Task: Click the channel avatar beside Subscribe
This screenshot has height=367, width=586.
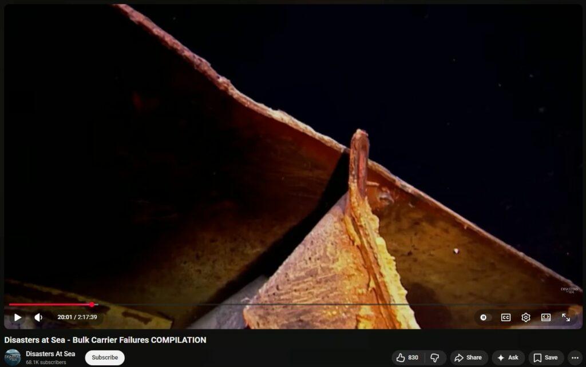Action: [x=13, y=357]
